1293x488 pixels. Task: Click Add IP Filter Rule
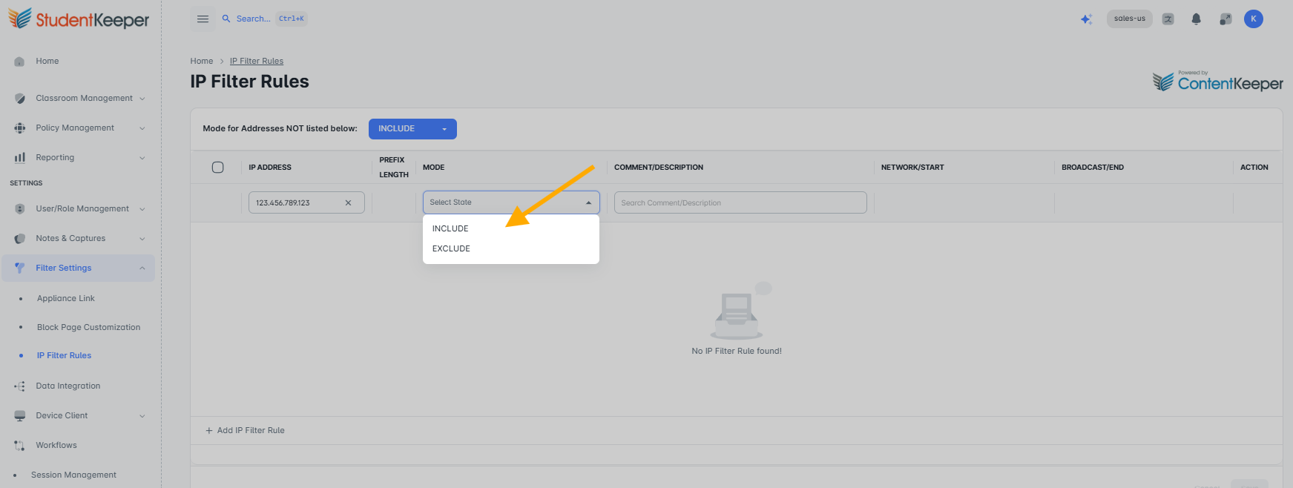pos(245,430)
